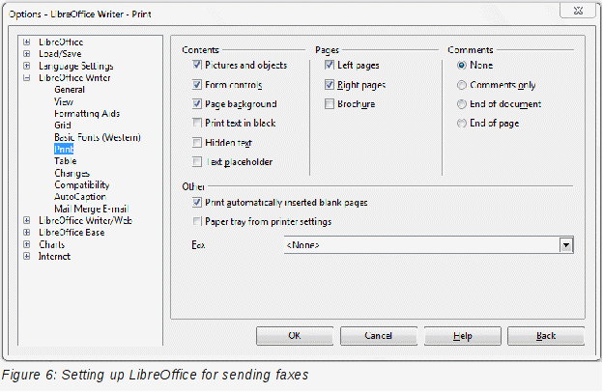Expand the Load/Save tree node
The width and height of the screenshot is (603, 392).
(26, 54)
